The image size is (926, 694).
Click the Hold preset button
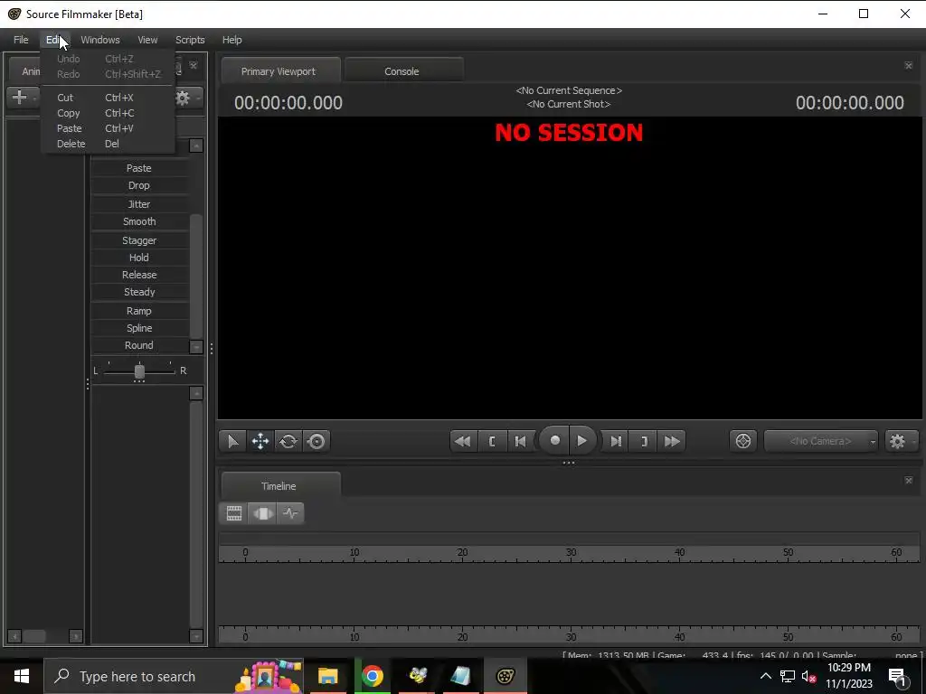tap(139, 258)
